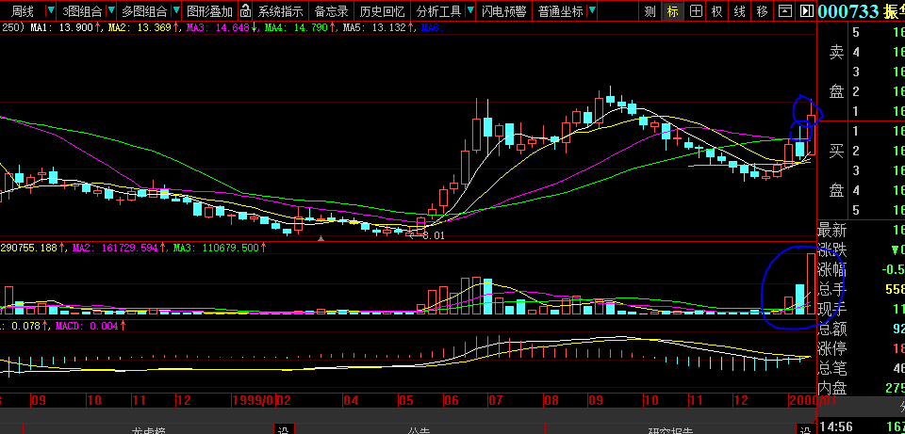Open the 周线 period dropdown

[x=27, y=11]
